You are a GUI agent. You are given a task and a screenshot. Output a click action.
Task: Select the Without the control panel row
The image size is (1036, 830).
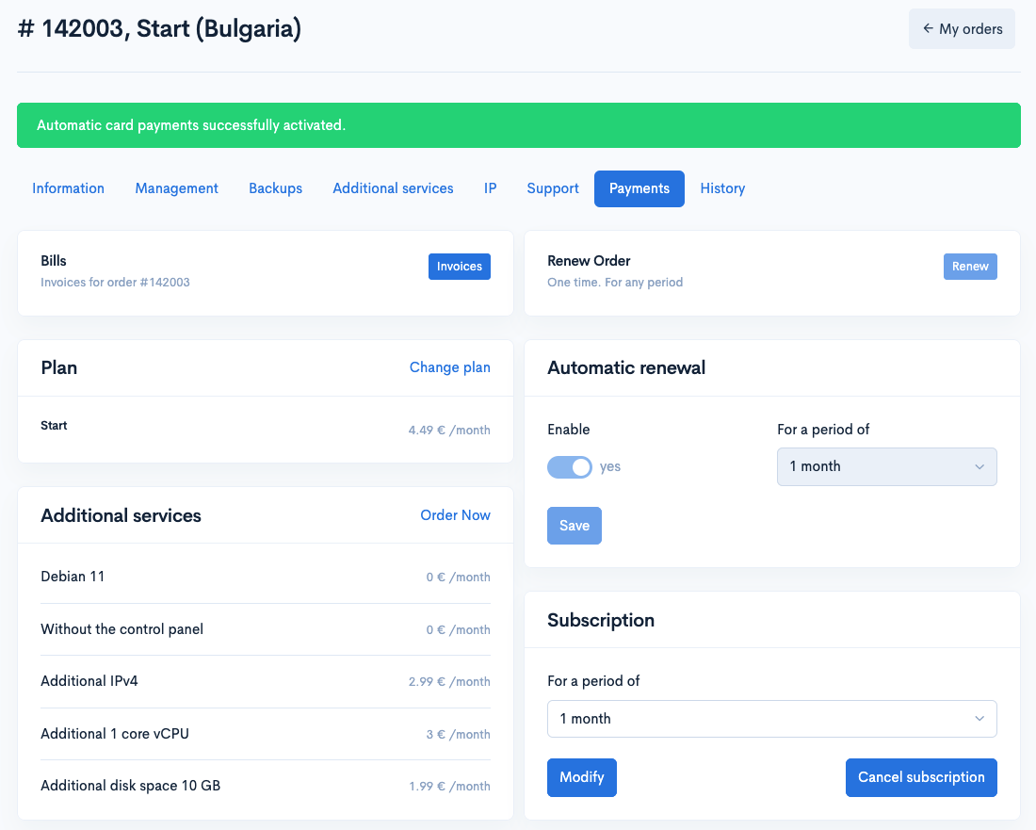266,629
